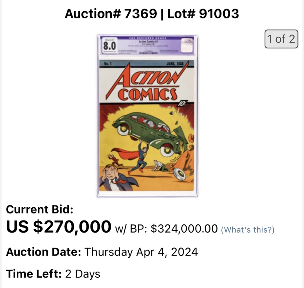Click the "1 of 2" image counter button
The width and height of the screenshot is (304, 288).
[281, 39]
